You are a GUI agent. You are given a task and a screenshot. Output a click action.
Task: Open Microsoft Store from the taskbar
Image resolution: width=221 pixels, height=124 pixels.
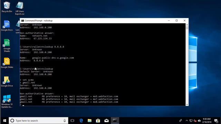98,121
